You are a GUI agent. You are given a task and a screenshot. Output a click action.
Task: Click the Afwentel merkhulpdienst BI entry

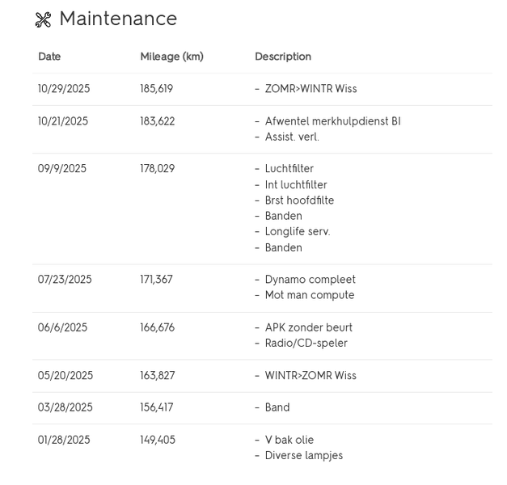click(332, 121)
